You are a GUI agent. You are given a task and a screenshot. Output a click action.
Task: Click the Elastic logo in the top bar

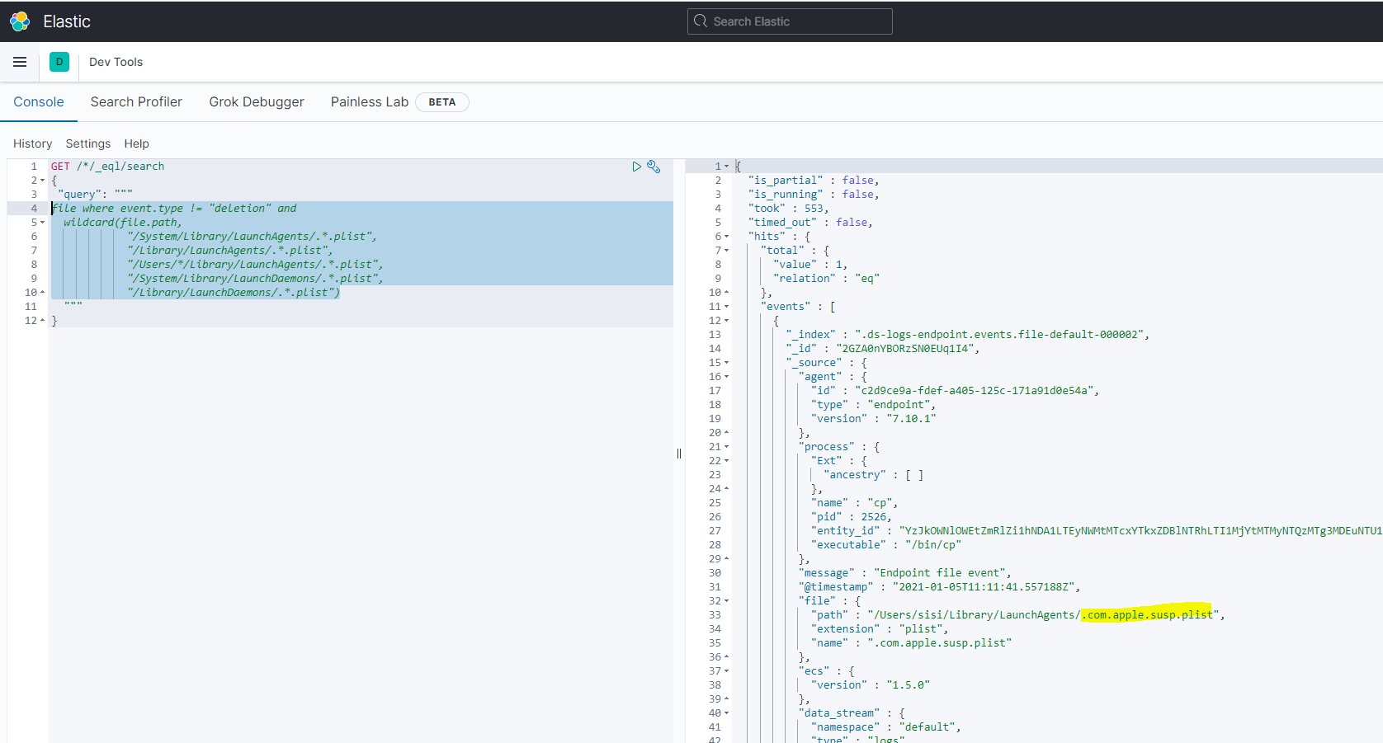click(x=20, y=21)
